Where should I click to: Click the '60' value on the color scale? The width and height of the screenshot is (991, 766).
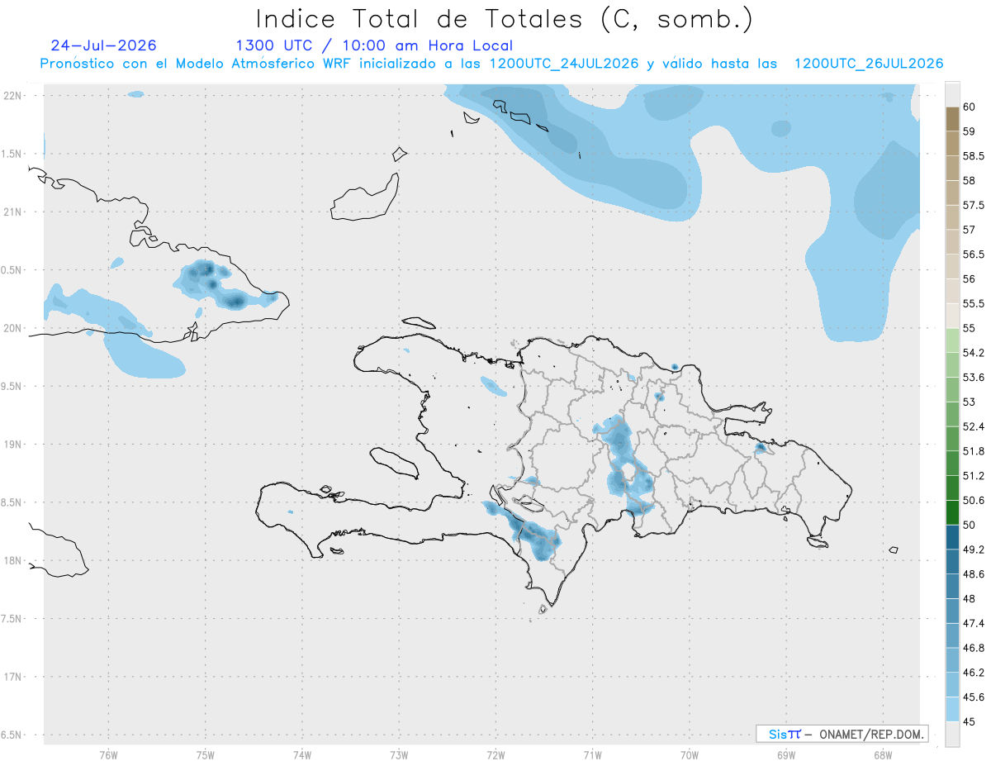pos(970,107)
